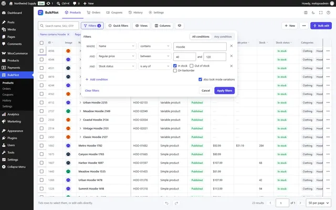The image size is (336, 210).
Task: Toggle Also look inside variations checkbox
Action: [200, 79]
